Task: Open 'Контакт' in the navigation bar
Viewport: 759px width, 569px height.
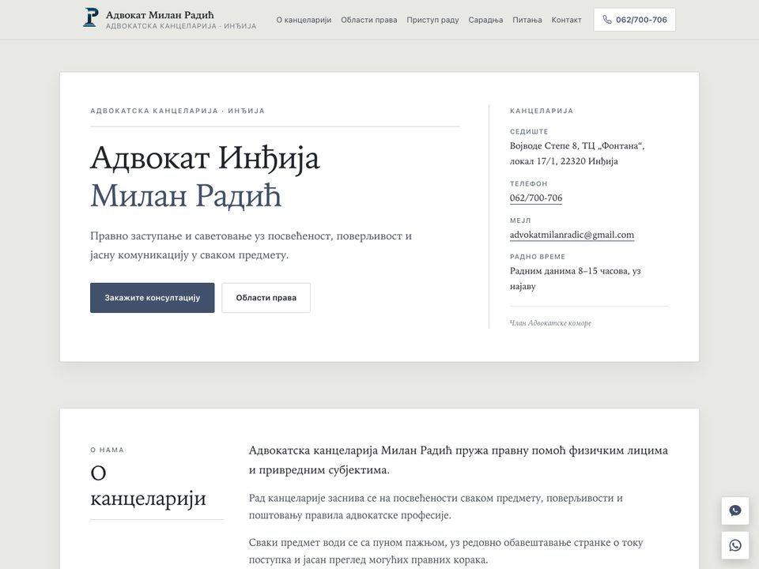Action: click(x=566, y=20)
